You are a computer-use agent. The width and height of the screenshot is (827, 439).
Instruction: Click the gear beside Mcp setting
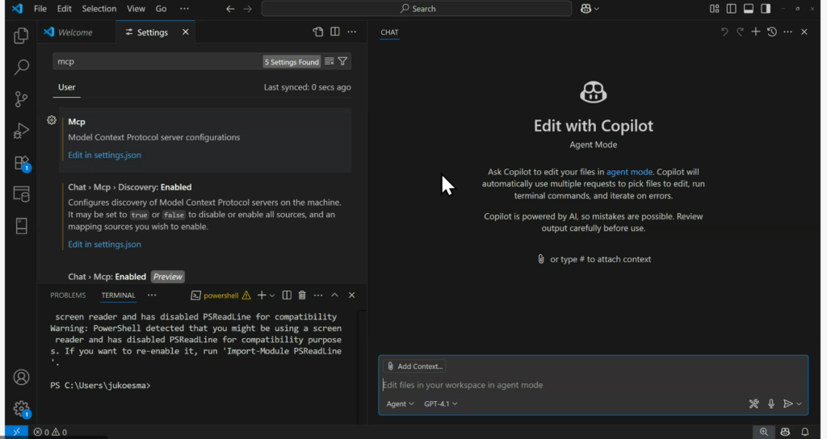tap(52, 120)
